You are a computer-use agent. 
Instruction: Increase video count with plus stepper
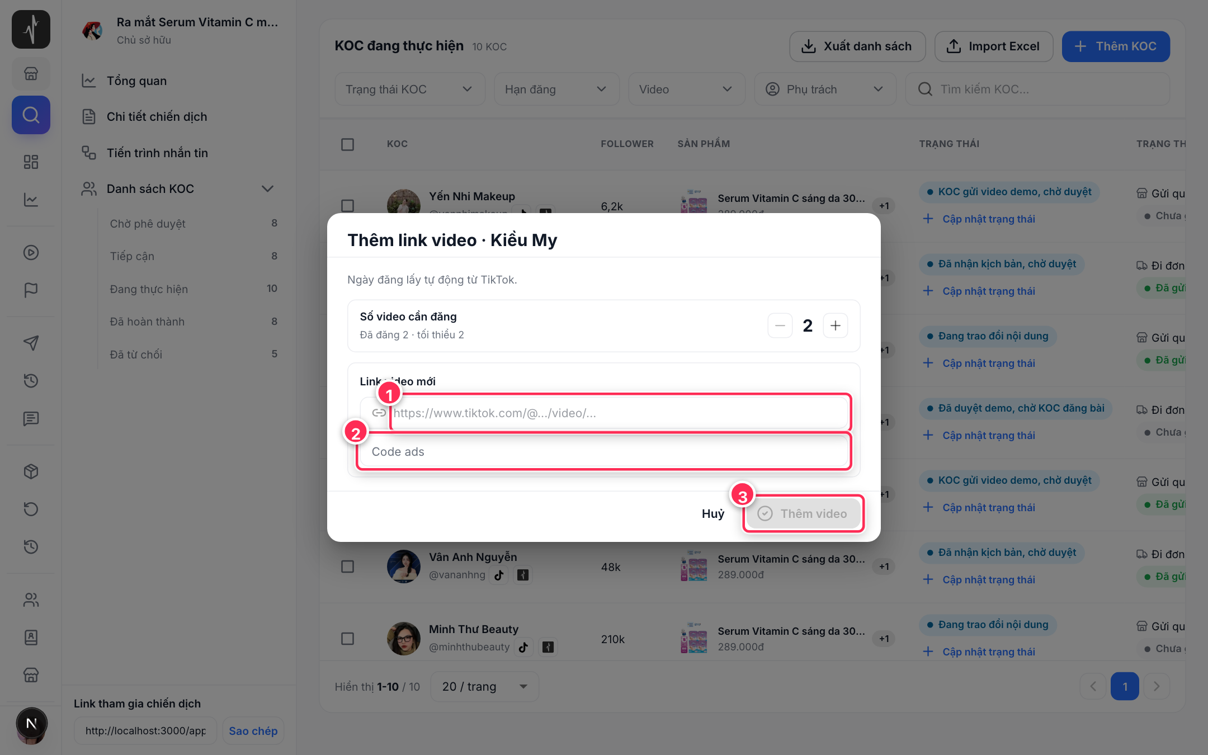(x=835, y=325)
